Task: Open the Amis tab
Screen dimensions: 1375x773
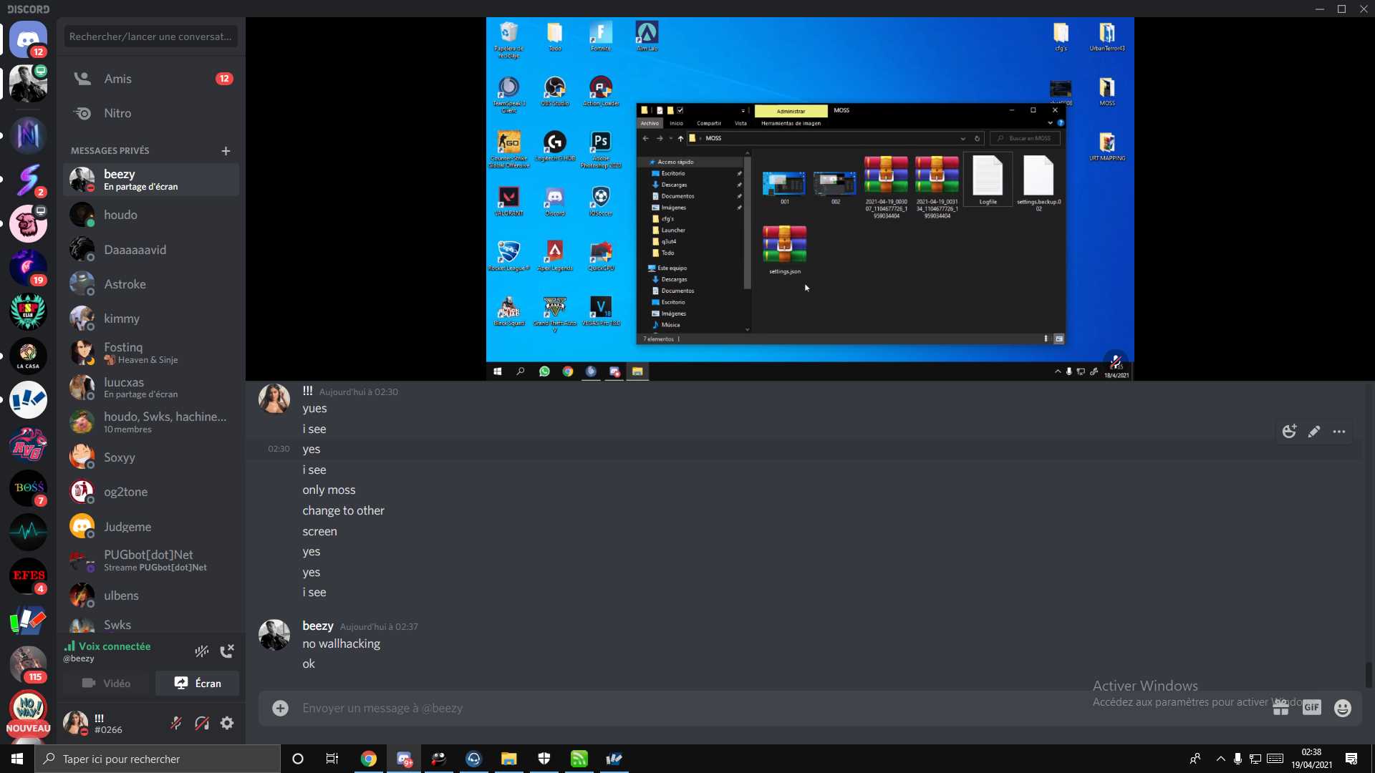Action: click(117, 79)
